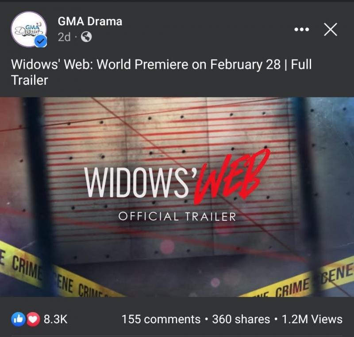Screen dimensions: 354x337
Task: Open the 155 comments list
Action: click(161, 319)
